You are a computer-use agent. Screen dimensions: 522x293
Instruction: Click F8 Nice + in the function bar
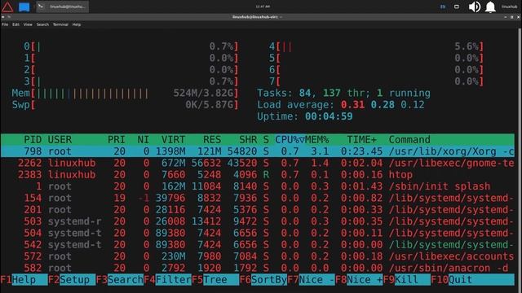pos(359,280)
